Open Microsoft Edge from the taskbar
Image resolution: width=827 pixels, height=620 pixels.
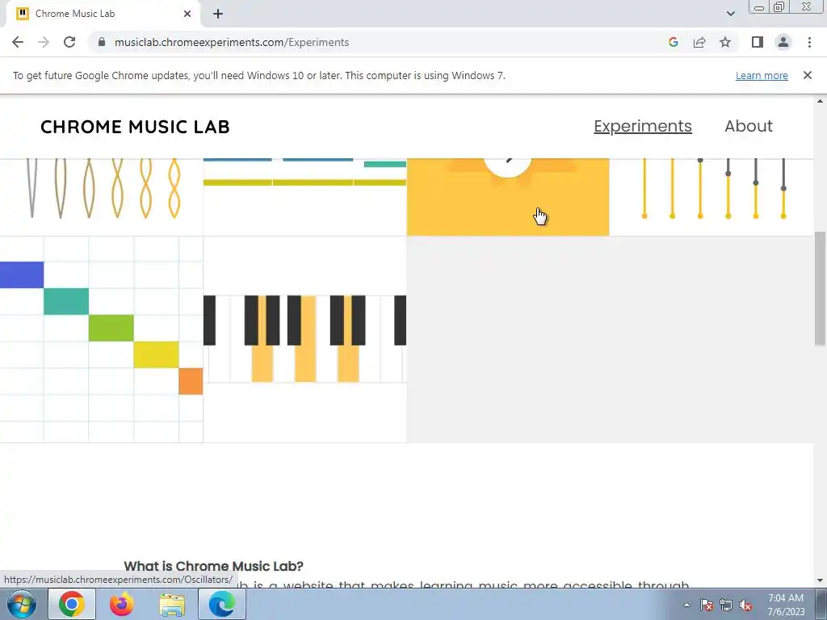pos(222,604)
